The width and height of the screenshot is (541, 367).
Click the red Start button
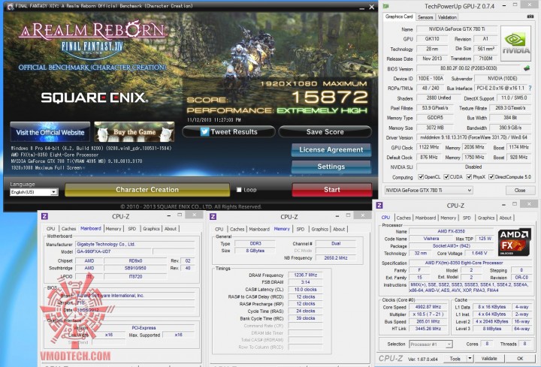pos(332,190)
